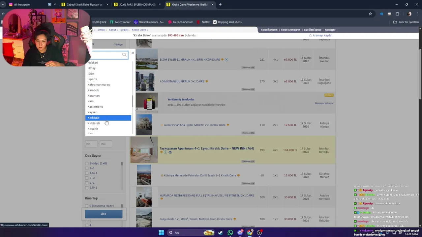This screenshot has height=237, width=422.
Task: Check the 2.5+1 room checkbox
Action: (87, 188)
